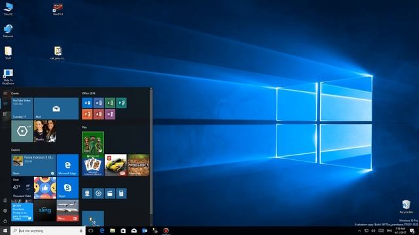The width and height of the screenshot is (419, 235).
Task: Open File Explorer from the taskbar
Action: coord(113,230)
